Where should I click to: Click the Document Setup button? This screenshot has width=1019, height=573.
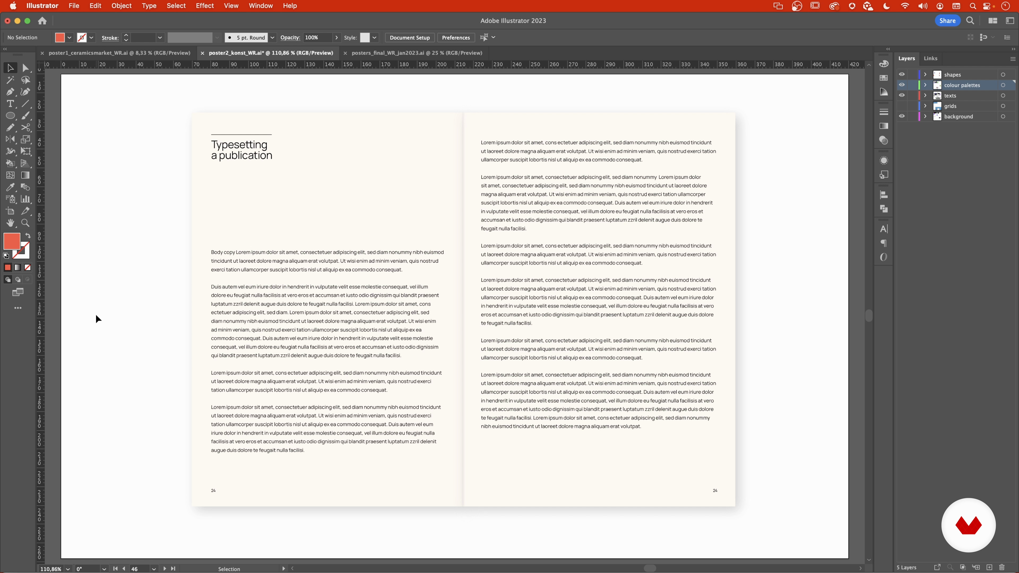pos(409,38)
